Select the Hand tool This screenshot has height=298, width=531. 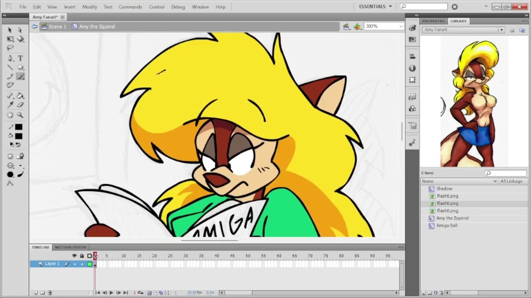click(10, 115)
